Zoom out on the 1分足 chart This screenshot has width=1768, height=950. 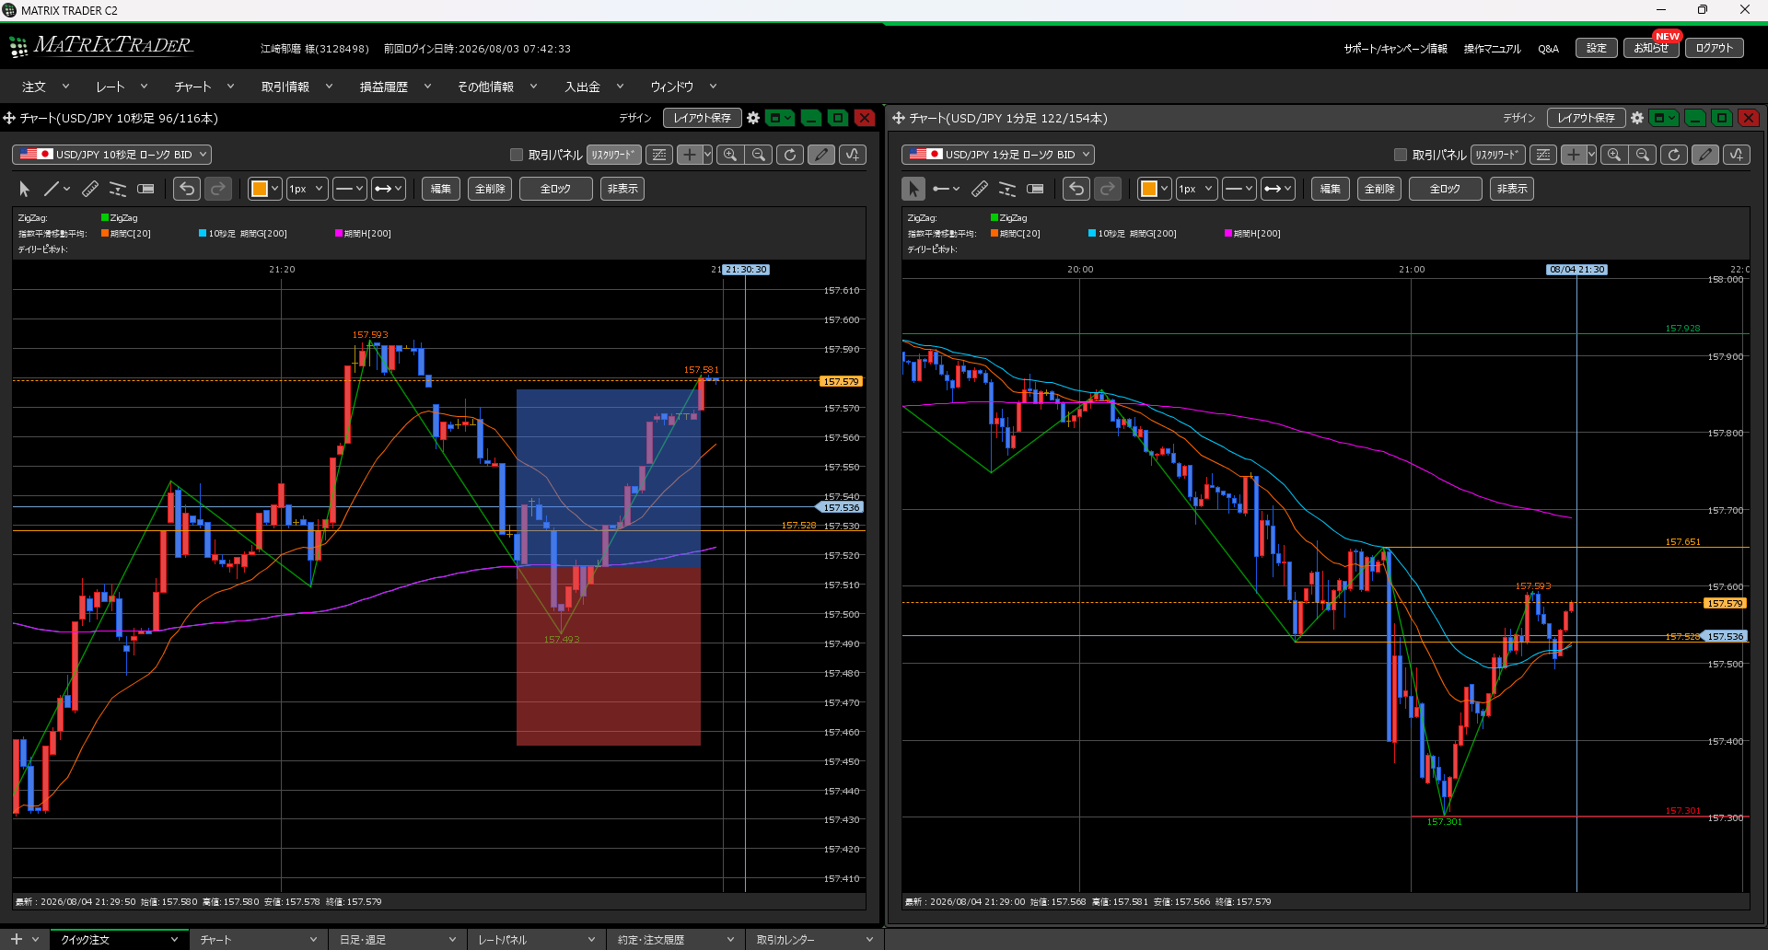[x=1643, y=155]
